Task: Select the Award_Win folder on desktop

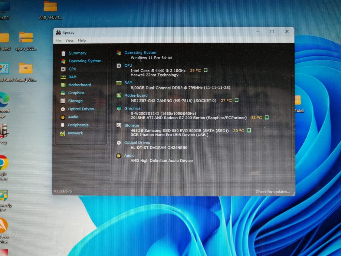Action: tap(26, 72)
